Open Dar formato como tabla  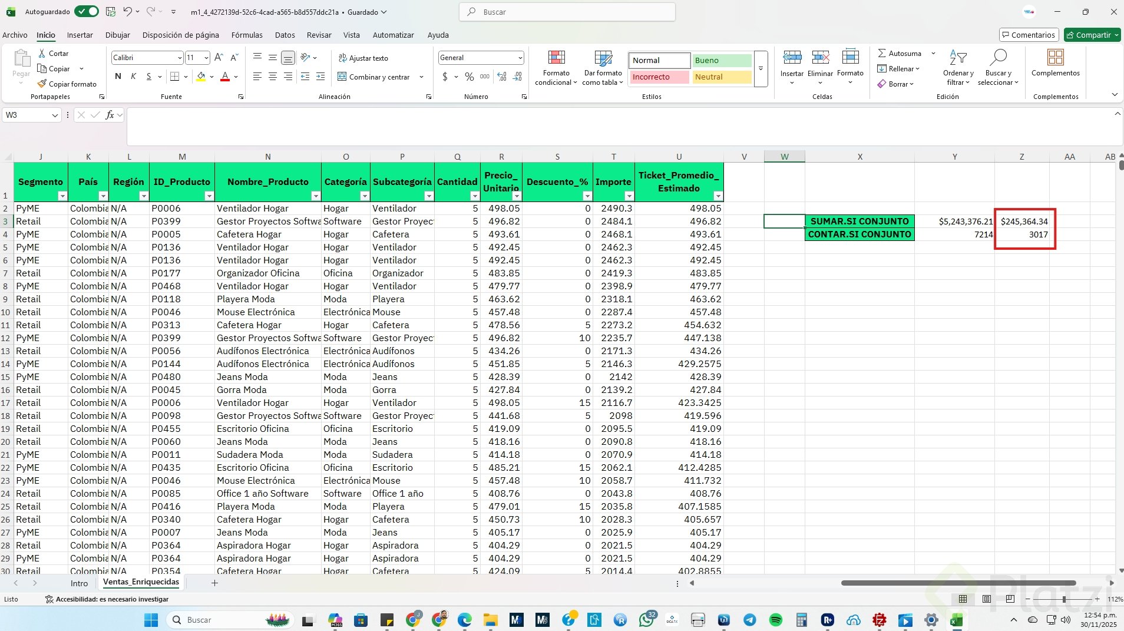pos(603,68)
